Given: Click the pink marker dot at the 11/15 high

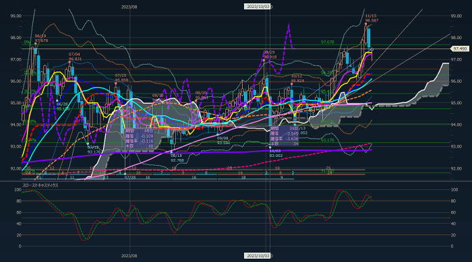Looking at the screenshot, I should tap(365, 24).
